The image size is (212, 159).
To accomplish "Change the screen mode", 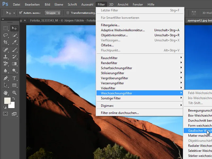I will click(x=14, y=114).
